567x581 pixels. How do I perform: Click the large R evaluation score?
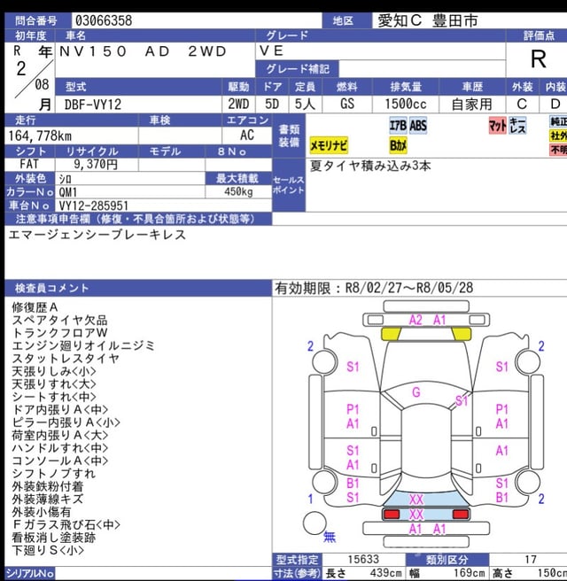coord(537,60)
